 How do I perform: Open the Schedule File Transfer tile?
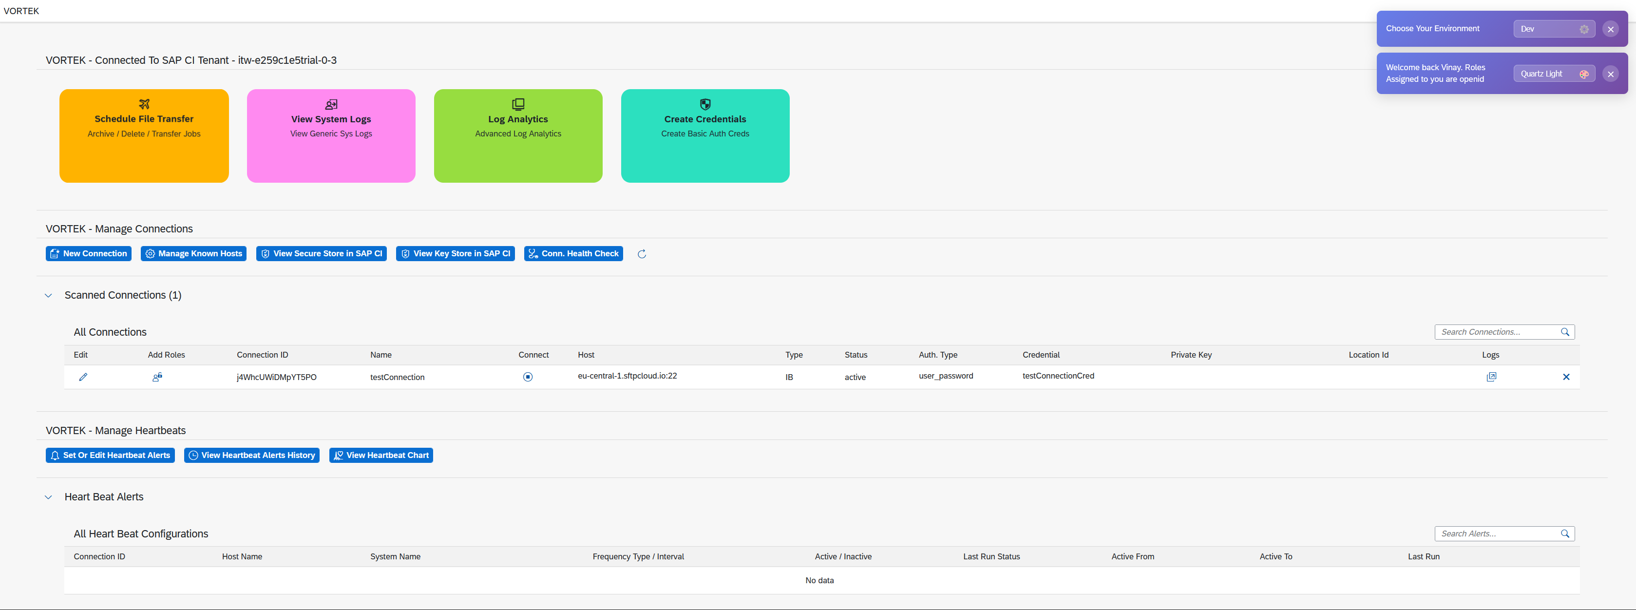[144, 135]
